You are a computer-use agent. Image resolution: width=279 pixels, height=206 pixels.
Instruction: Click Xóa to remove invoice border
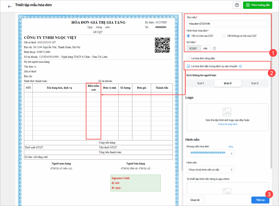coord(231,147)
